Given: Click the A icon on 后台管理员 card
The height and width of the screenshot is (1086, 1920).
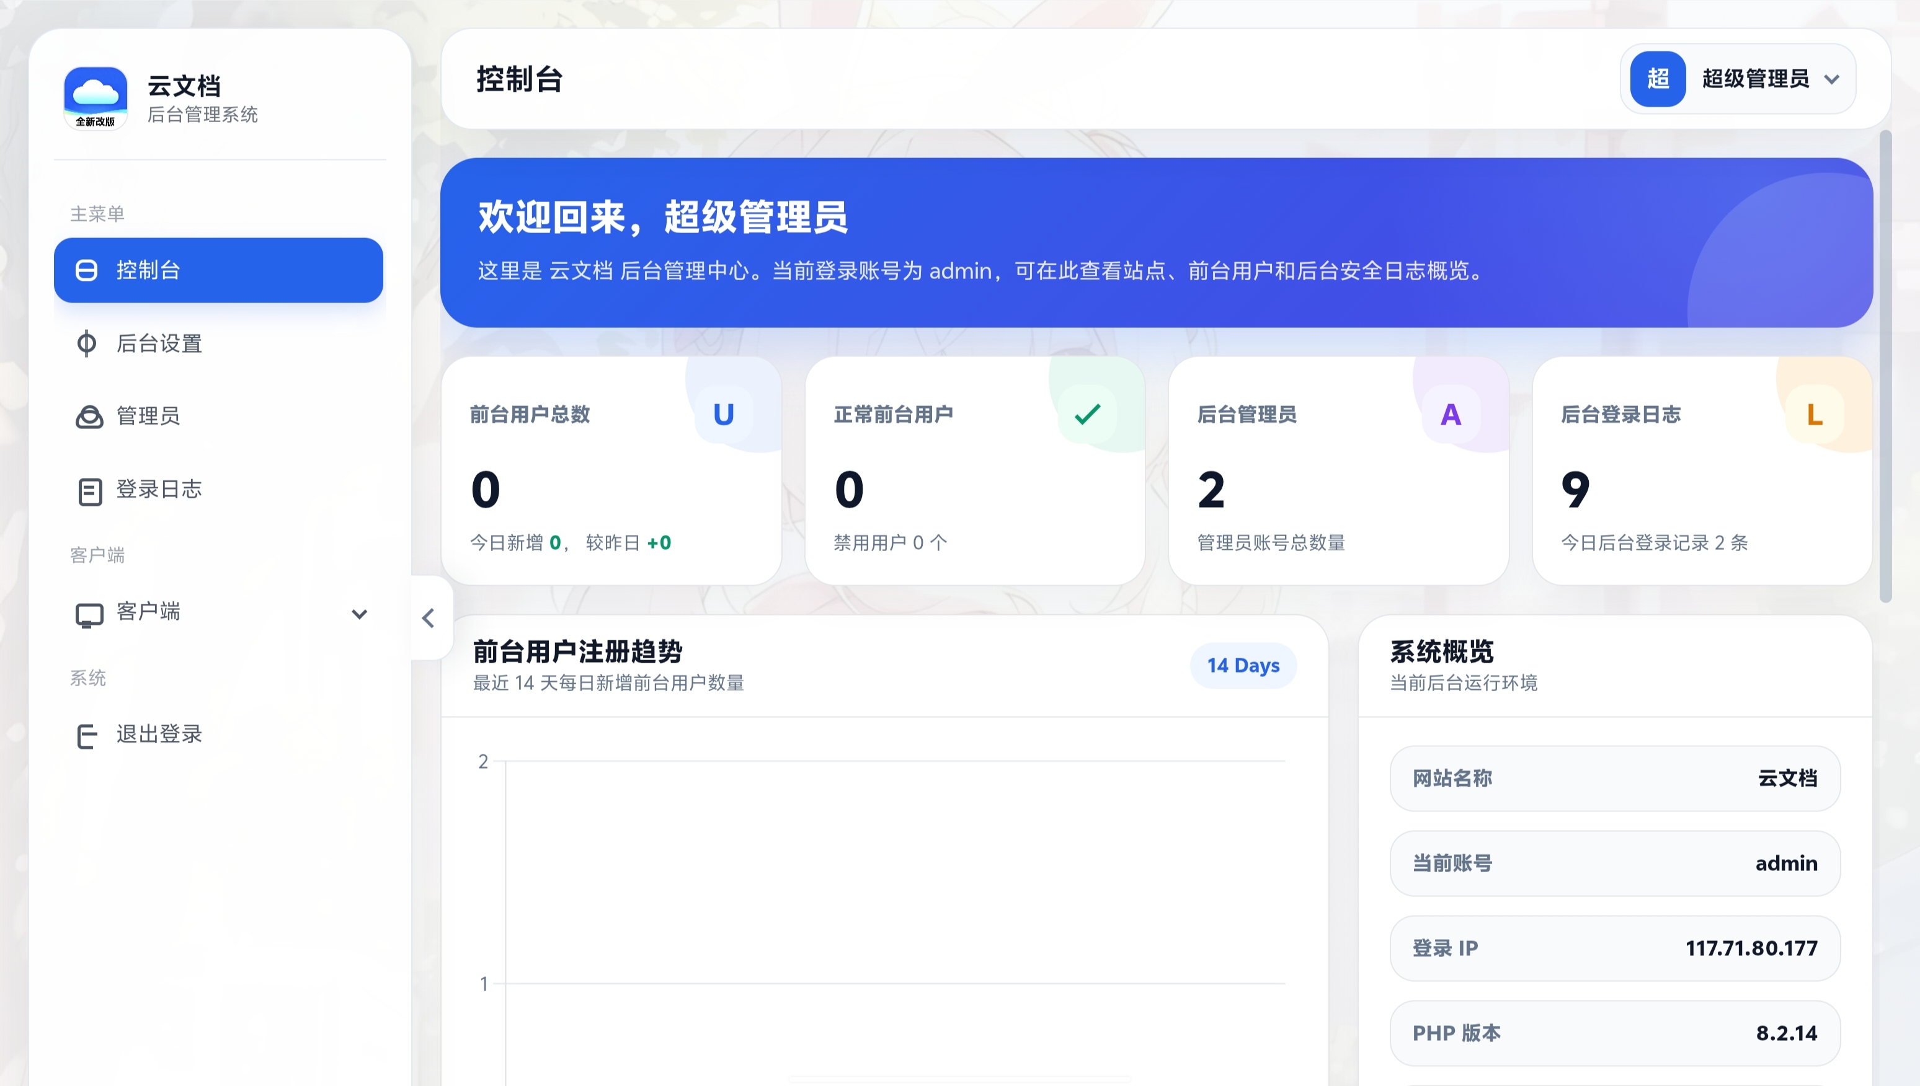Looking at the screenshot, I should coord(1451,415).
